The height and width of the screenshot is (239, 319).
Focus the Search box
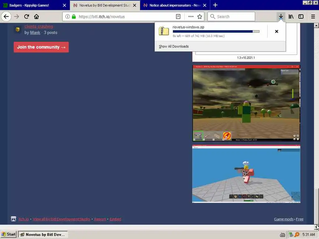click(x=231, y=17)
